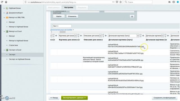The width and height of the screenshot is (180, 101).
Task: Expand Дополнительные настройки options
Action: point(62,30)
